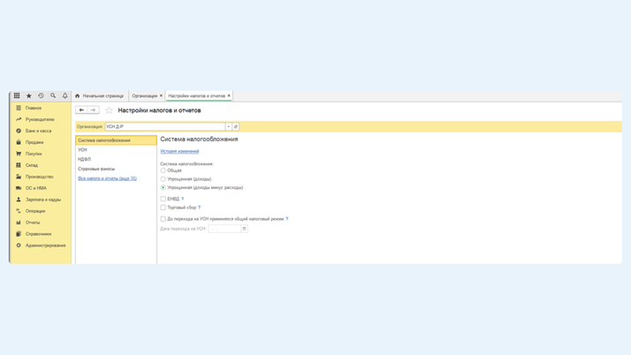
Task: Show help for ЕНВД question mark
Action: [x=182, y=199]
